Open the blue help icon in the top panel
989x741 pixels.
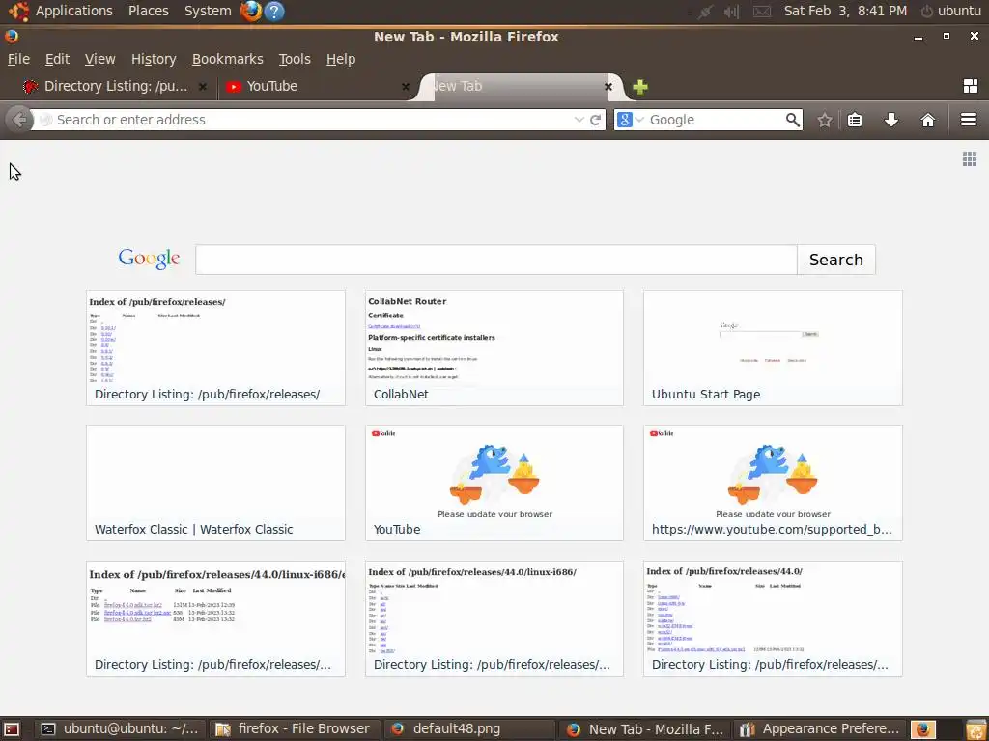pos(274,11)
